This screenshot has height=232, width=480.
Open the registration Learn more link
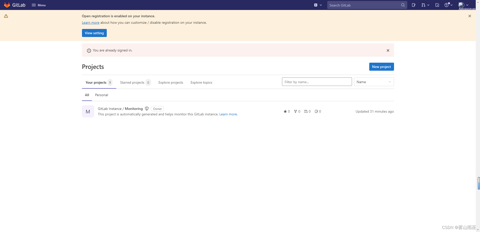click(90, 22)
